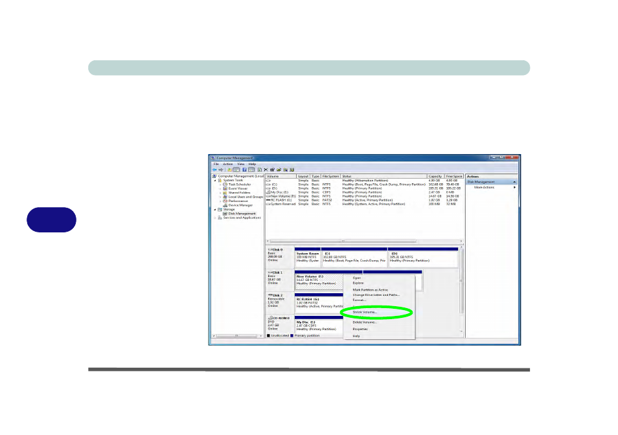
Task: Sort by File System column header
Action: tap(330, 176)
